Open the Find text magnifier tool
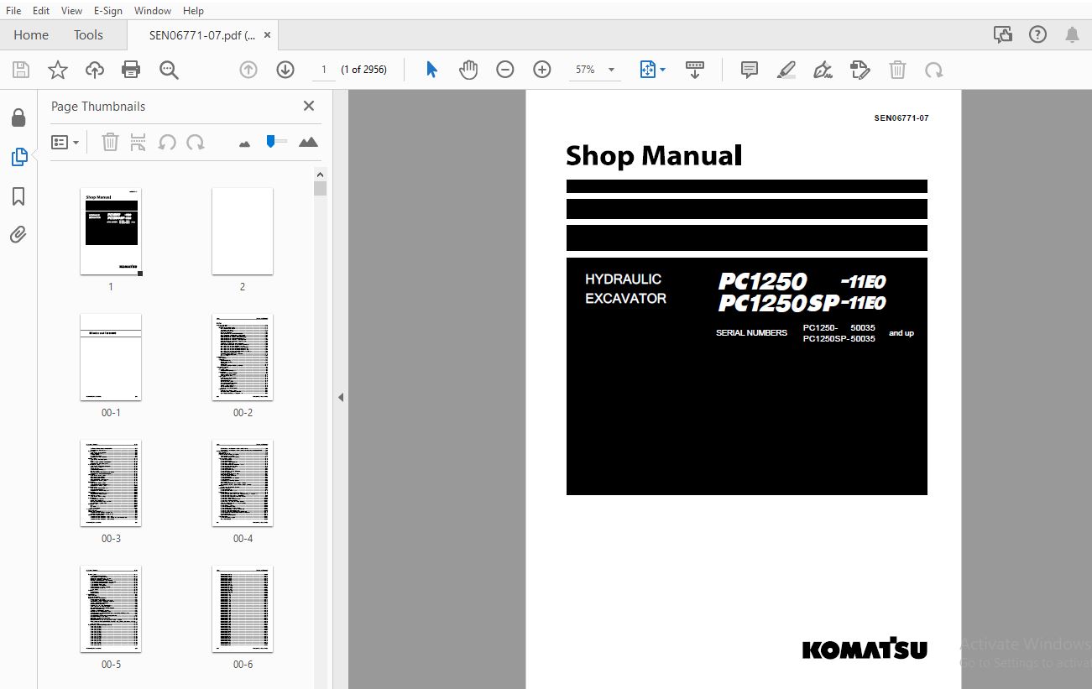This screenshot has height=689, width=1092. (x=169, y=70)
